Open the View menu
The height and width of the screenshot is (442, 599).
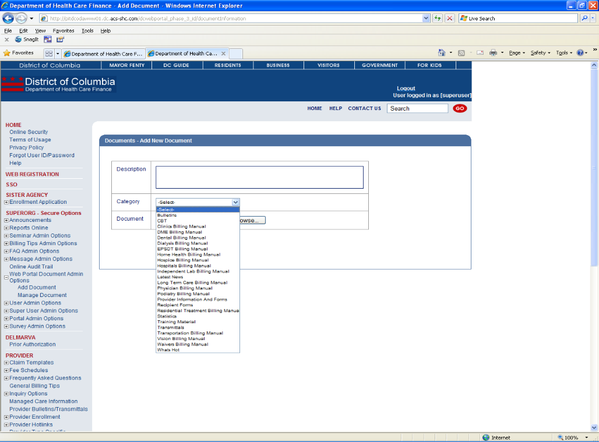[40, 30]
